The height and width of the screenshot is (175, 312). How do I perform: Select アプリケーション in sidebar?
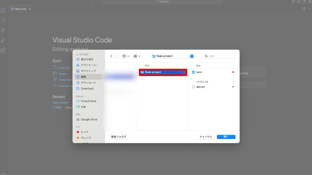pos(88,65)
